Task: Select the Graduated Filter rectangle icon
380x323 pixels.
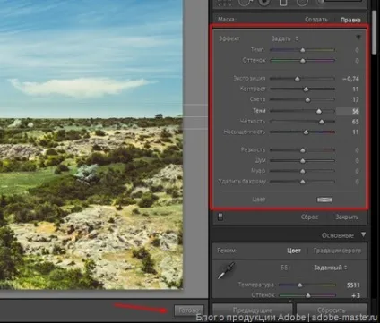Action: [283, 3]
